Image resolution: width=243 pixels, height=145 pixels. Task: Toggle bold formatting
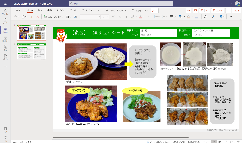126,17
